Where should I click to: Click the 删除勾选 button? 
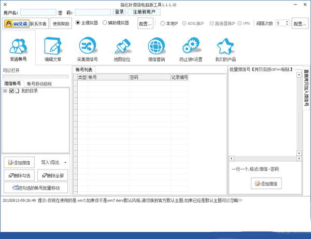tap(19, 175)
